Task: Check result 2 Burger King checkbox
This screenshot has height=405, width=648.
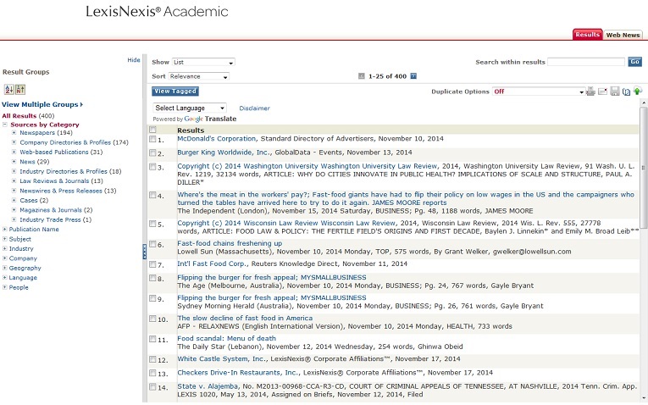Action: point(152,153)
